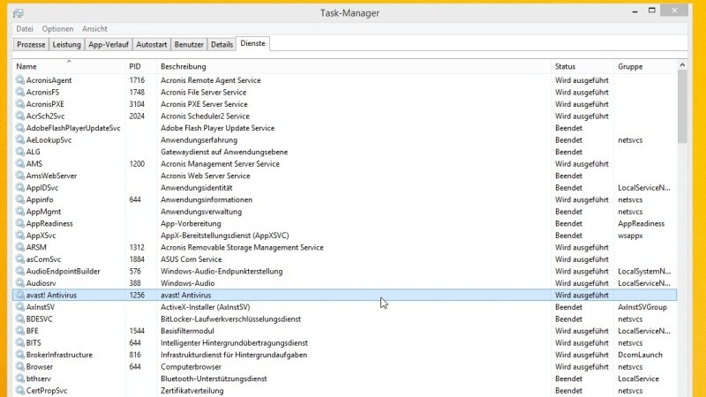706x397 pixels.
Task: Click the icon next to AdobeFlashPlayerUpdateSvc
Action: tap(20, 128)
